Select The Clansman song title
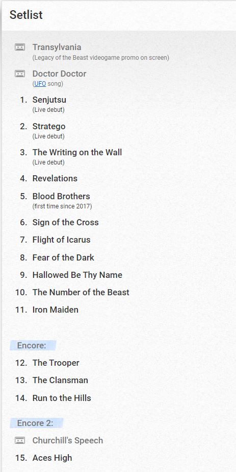The height and width of the screenshot is (472, 236). point(60,380)
